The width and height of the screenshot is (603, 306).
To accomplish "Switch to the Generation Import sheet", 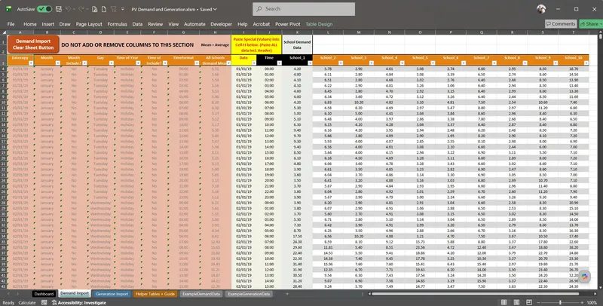I will point(112,294).
